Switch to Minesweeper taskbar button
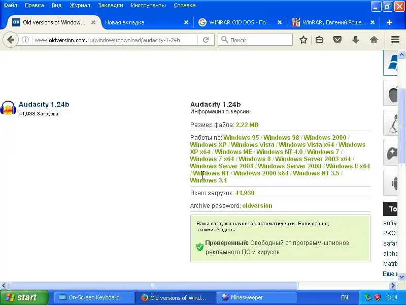406x305 pixels. 256,297
